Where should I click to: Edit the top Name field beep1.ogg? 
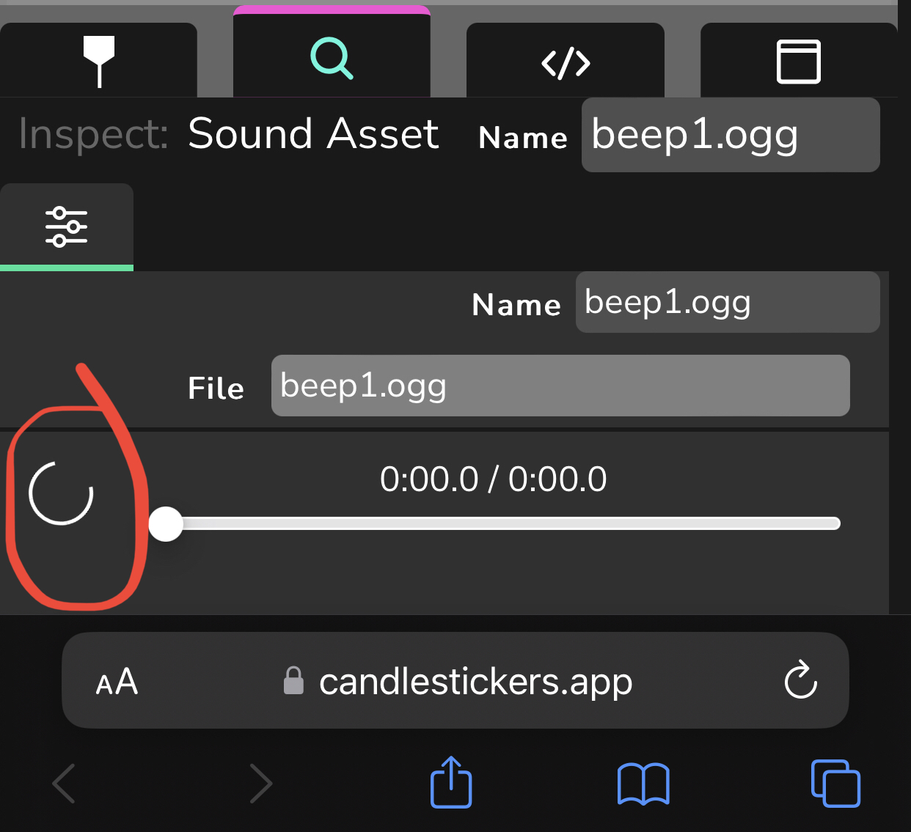click(730, 136)
